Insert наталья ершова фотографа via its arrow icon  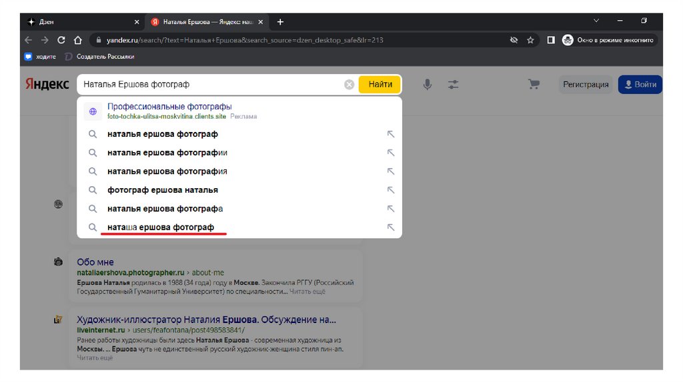coord(391,209)
